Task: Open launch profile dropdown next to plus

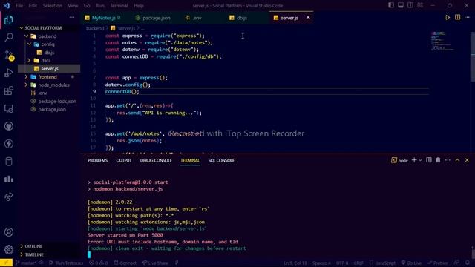Action: point(421,160)
